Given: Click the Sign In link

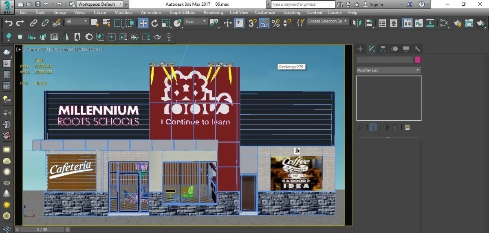Looking at the screenshot, I should coord(376,4).
